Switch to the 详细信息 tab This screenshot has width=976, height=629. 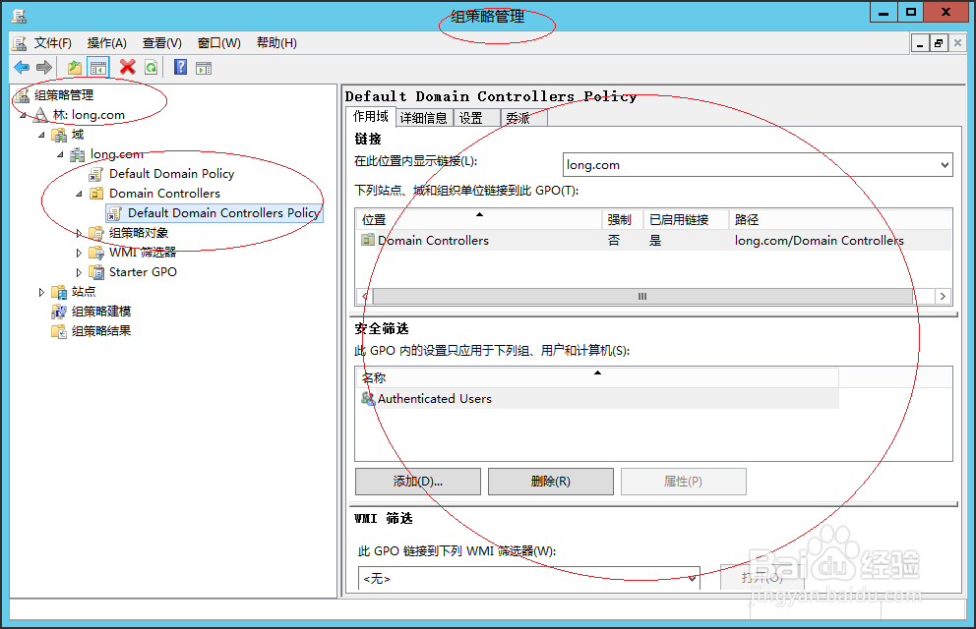[423, 118]
